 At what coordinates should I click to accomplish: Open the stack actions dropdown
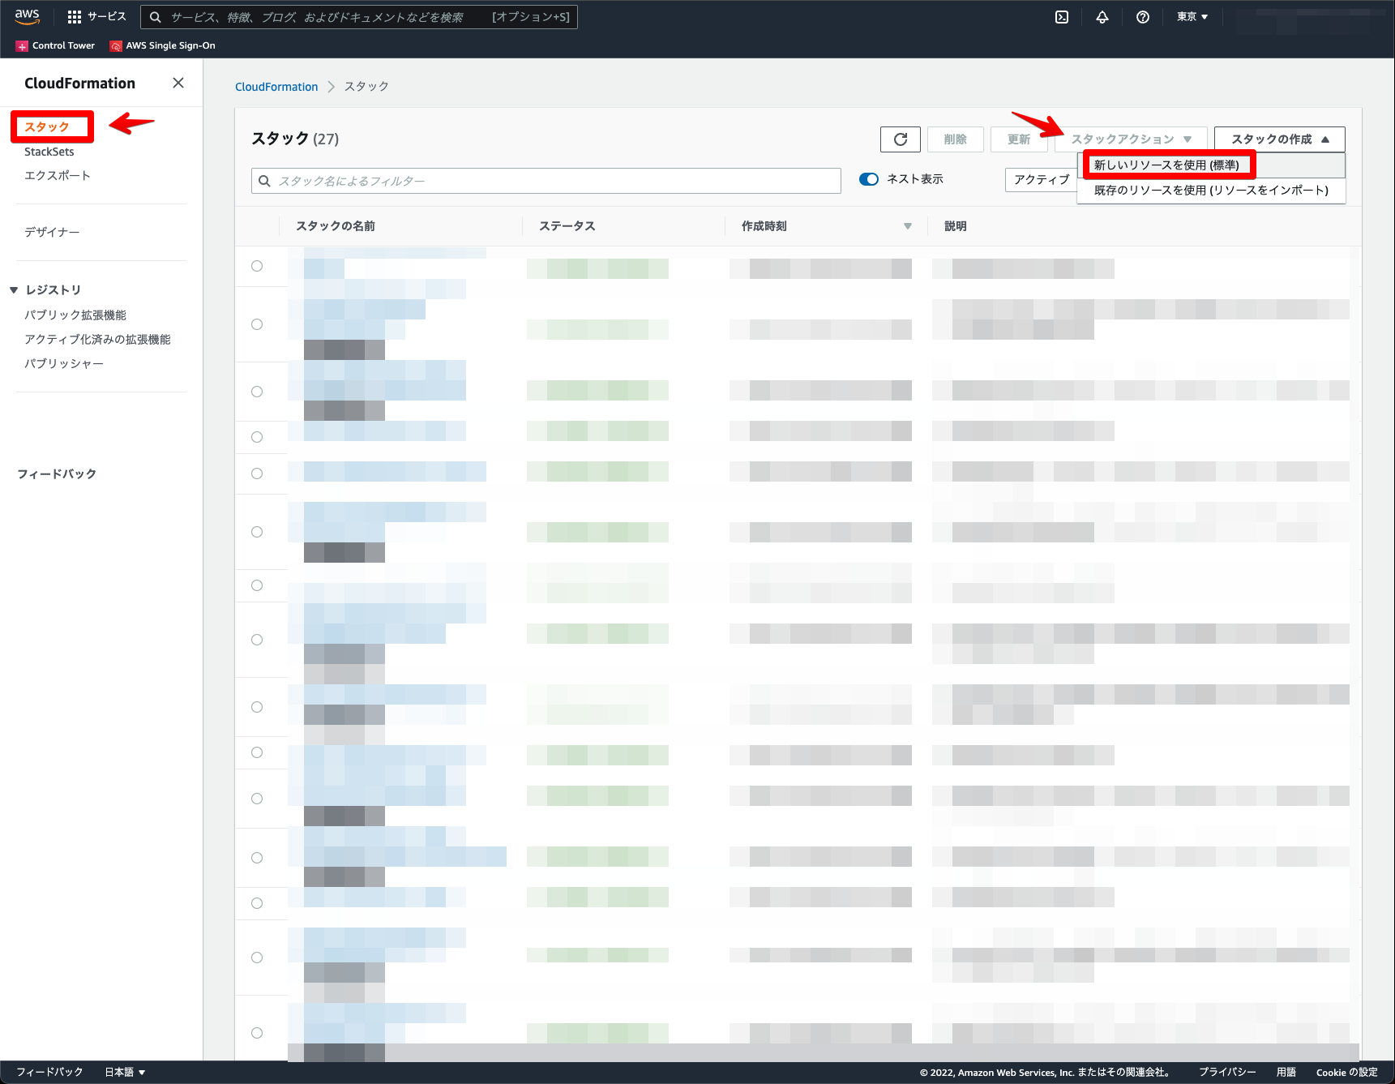(1131, 139)
